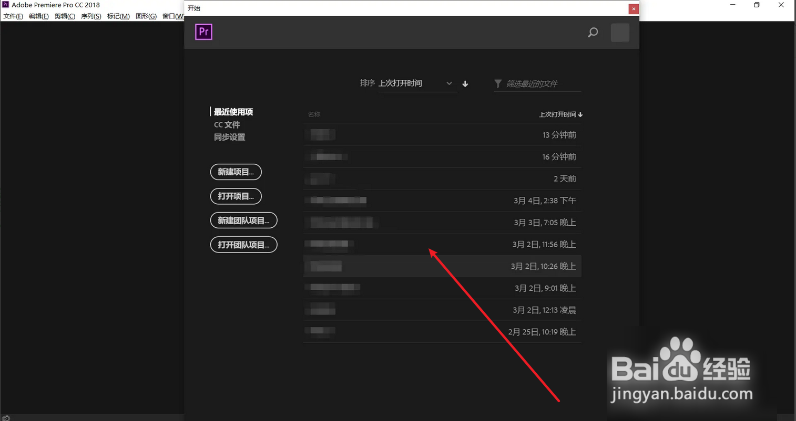
Task: Select the project opened 3月 4日, 2:38 下午
Action: pos(442,201)
